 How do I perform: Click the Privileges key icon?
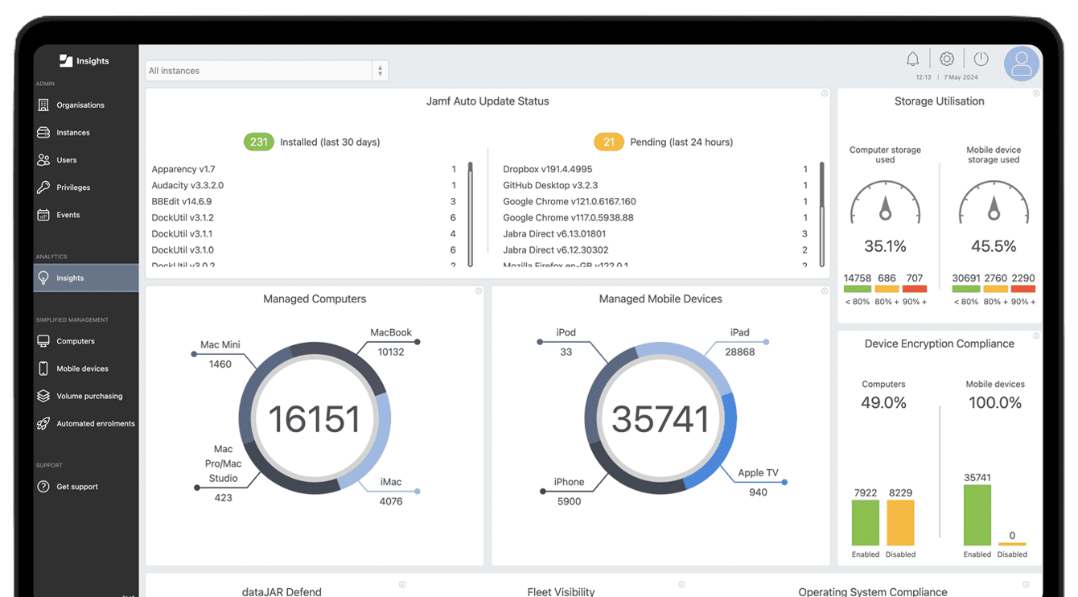(43, 187)
